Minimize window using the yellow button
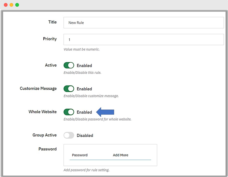The width and height of the screenshot is (228, 177). click(11, 5)
